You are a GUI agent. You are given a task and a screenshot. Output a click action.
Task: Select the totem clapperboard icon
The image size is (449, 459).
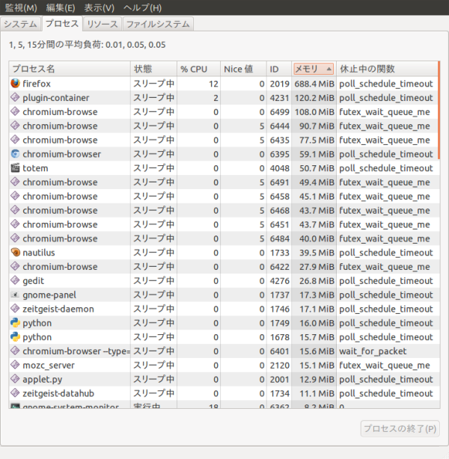coord(15,168)
